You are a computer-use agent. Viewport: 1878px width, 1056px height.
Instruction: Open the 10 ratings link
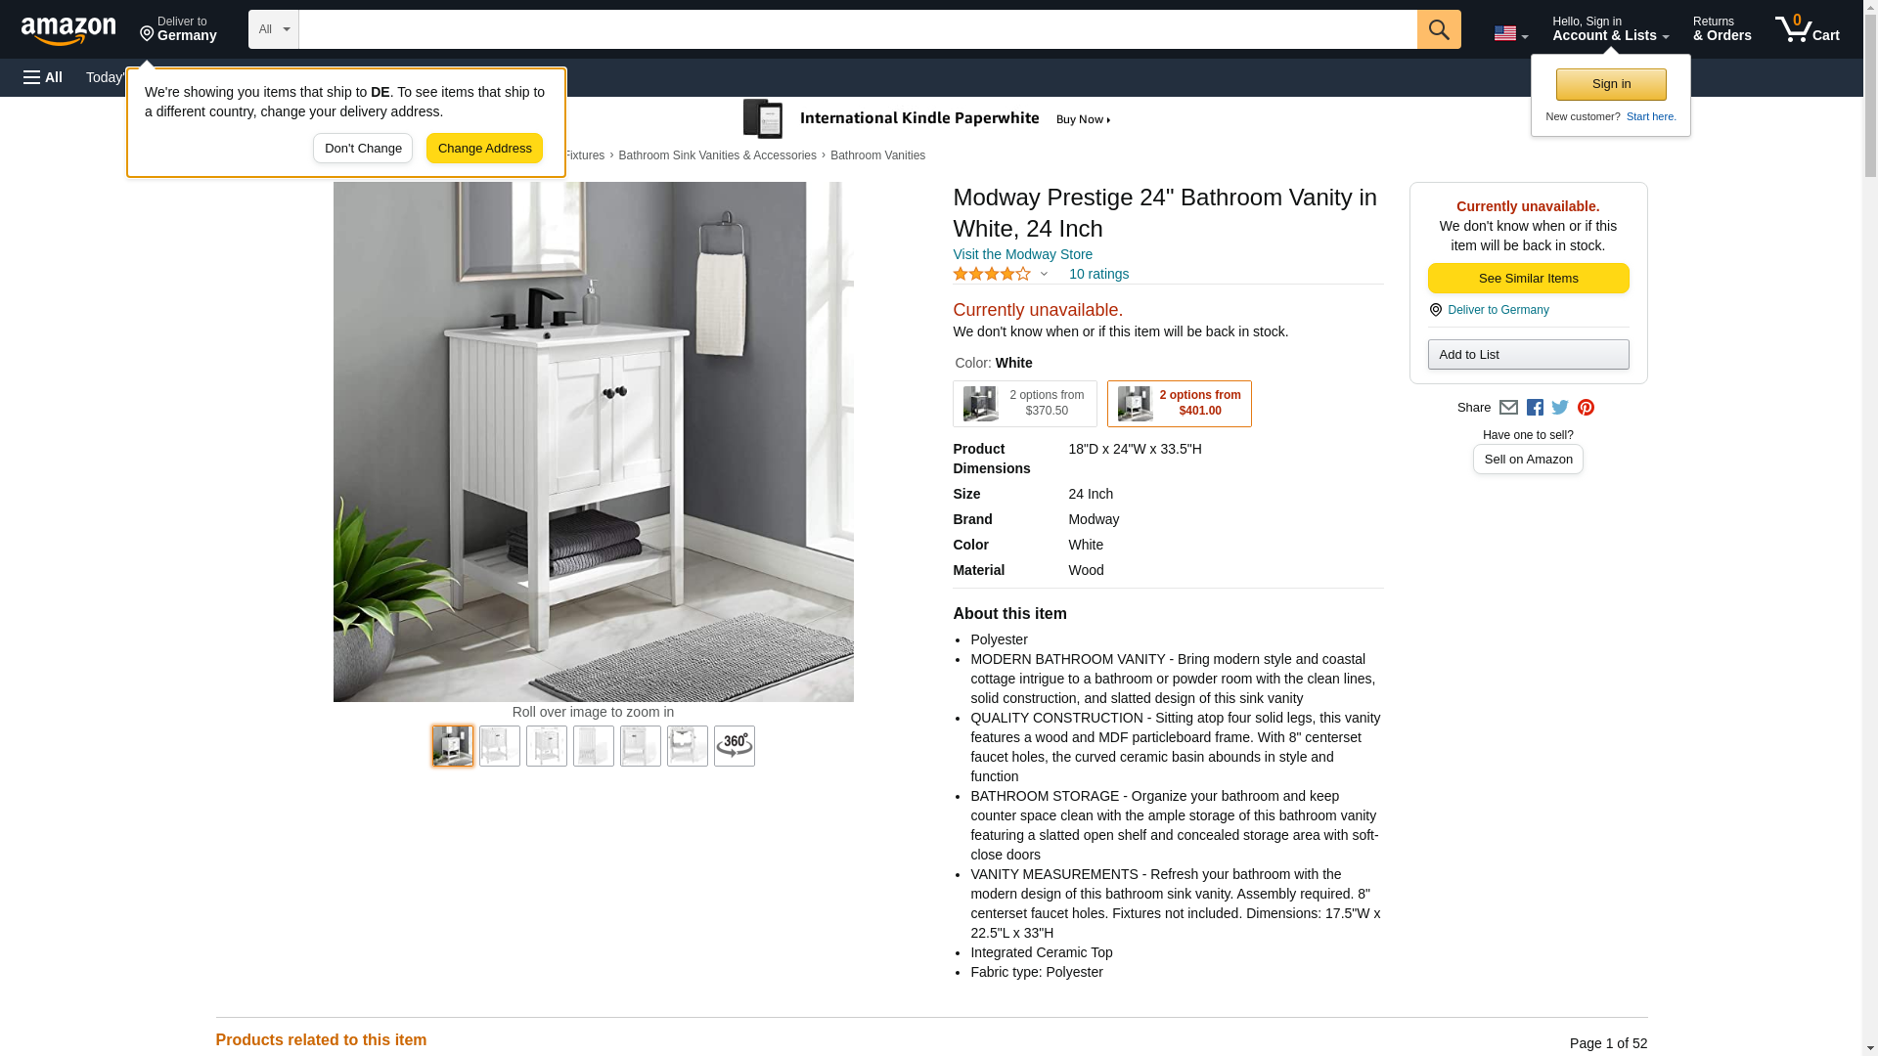(x=1098, y=275)
